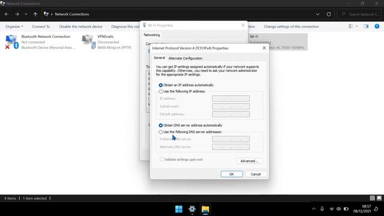
Task: Select the Wi-Fi connection item
Action: (x=278, y=41)
